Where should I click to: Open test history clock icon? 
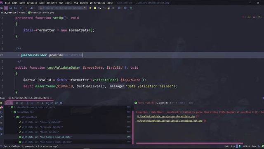pyautogui.click(x=47, y=103)
